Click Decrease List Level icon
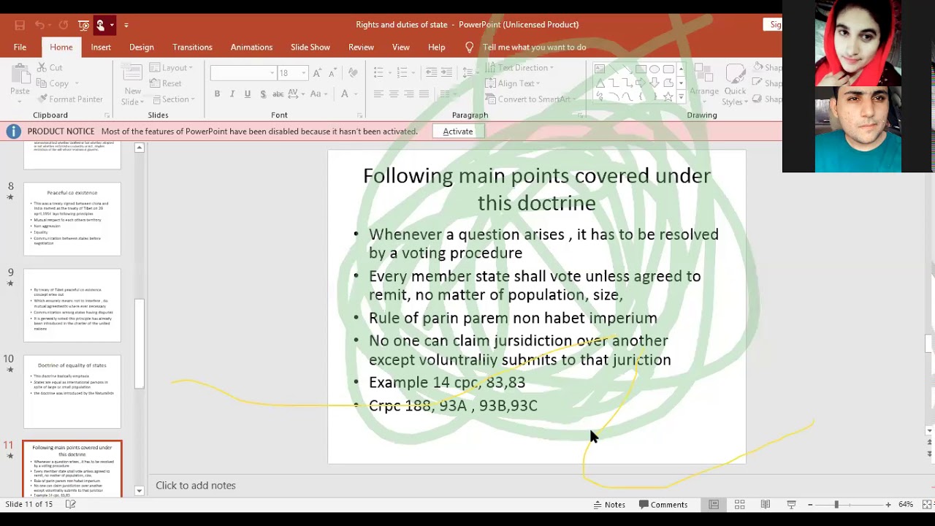Screen dimensions: 935x526 (431, 72)
